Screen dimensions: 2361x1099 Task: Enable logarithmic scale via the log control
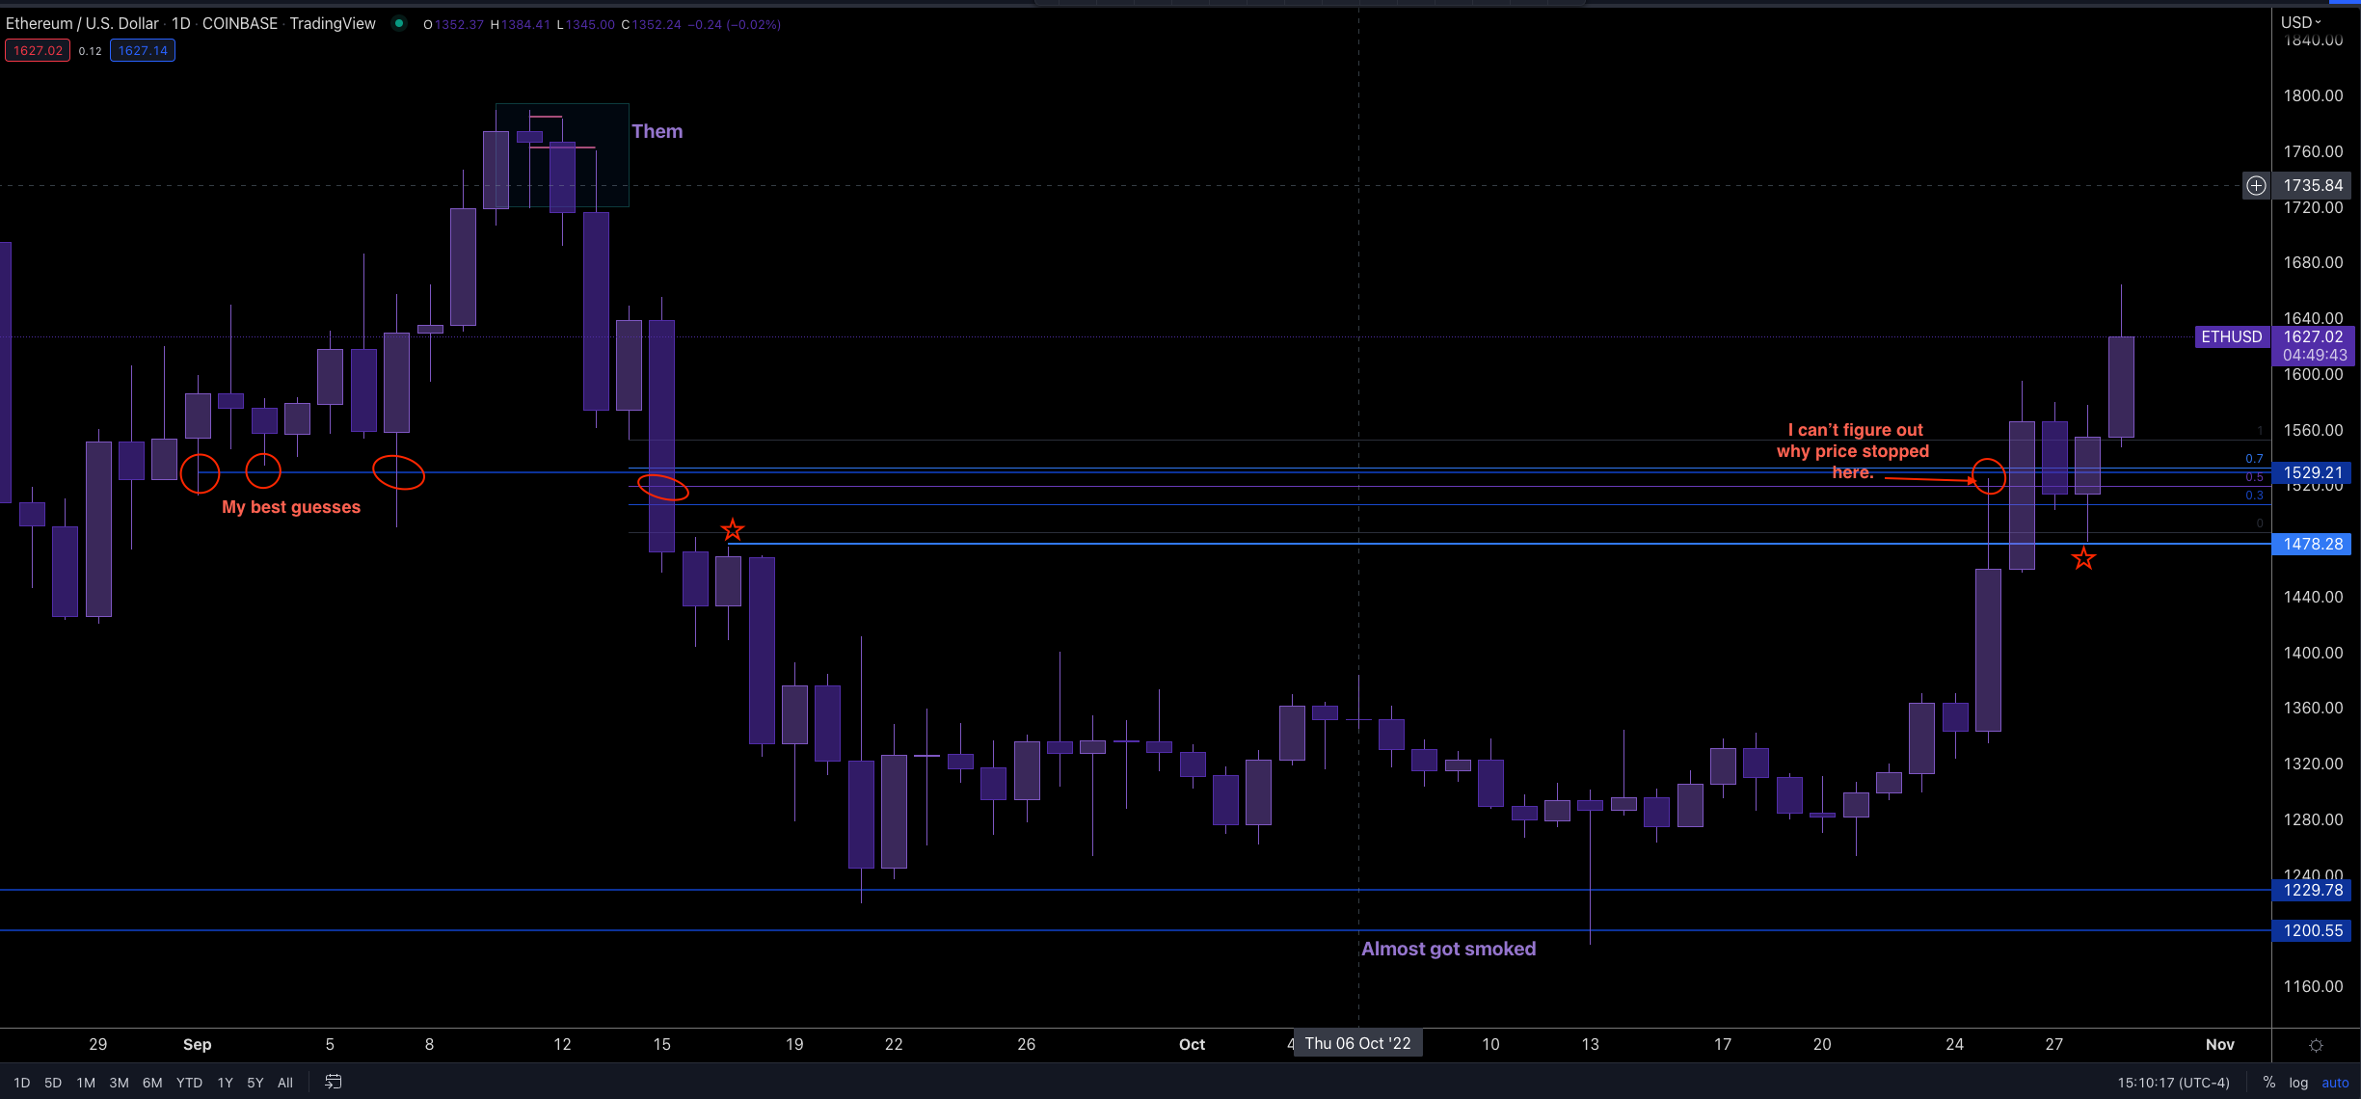tap(2298, 1082)
